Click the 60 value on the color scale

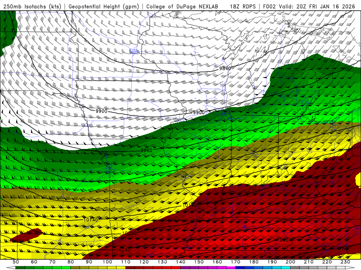tap(34, 262)
